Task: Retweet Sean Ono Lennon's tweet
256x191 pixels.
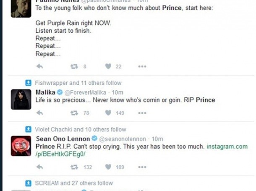Action: (74, 167)
